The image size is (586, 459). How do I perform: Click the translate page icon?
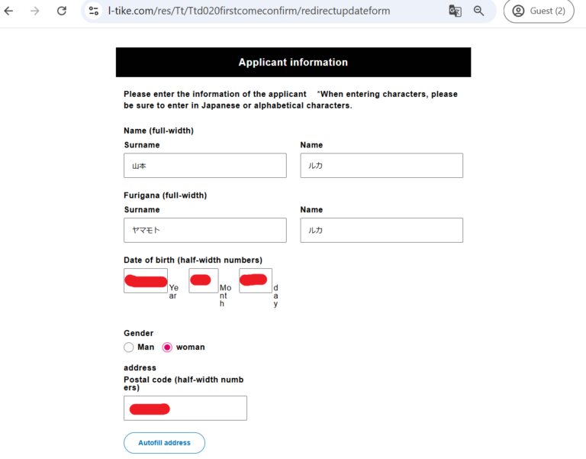[x=455, y=11]
